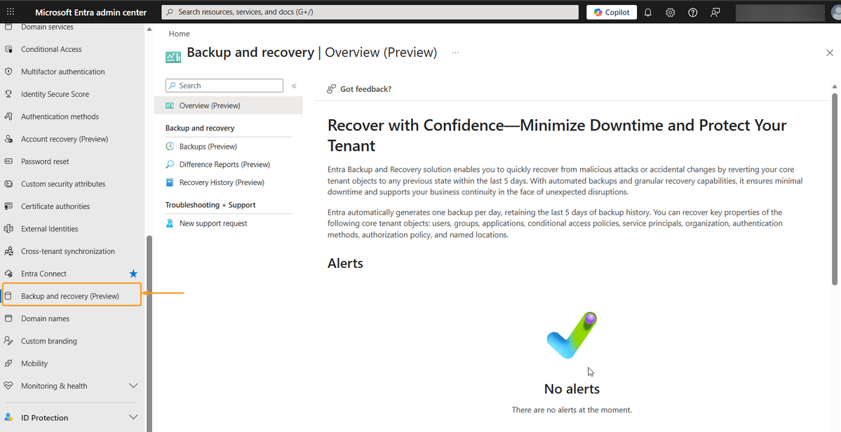Click the Multifactor authentication icon
The height and width of the screenshot is (432, 841).
(x=8, y=72)
